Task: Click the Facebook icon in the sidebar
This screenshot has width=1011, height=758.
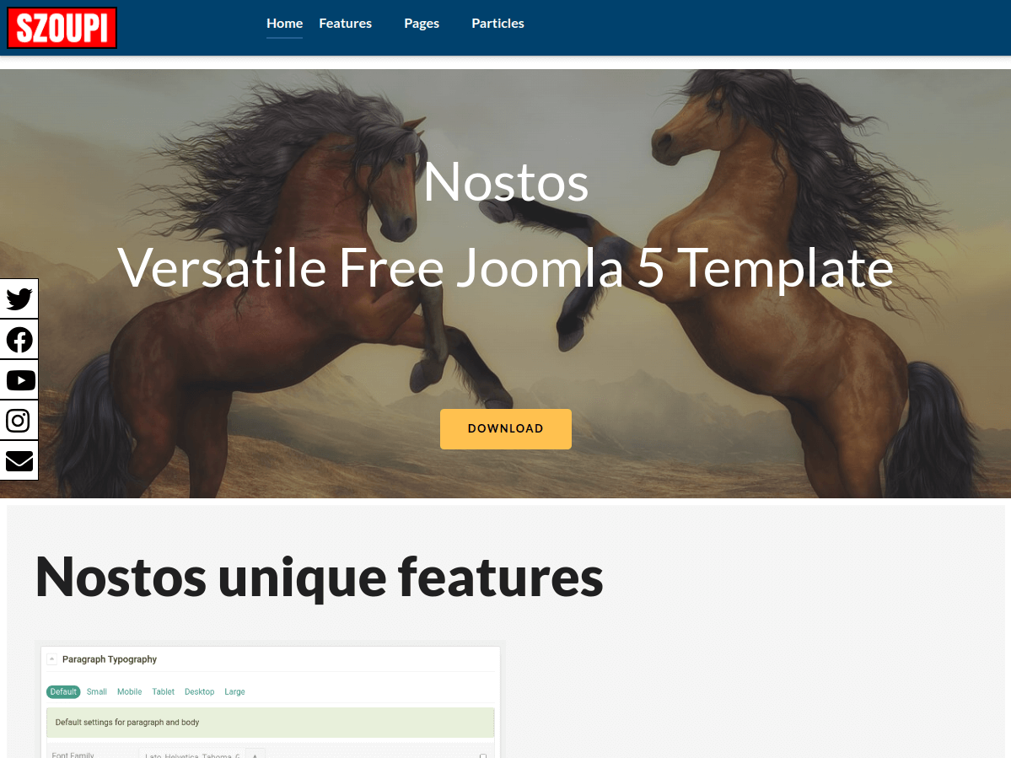Action: coord(19,339)
